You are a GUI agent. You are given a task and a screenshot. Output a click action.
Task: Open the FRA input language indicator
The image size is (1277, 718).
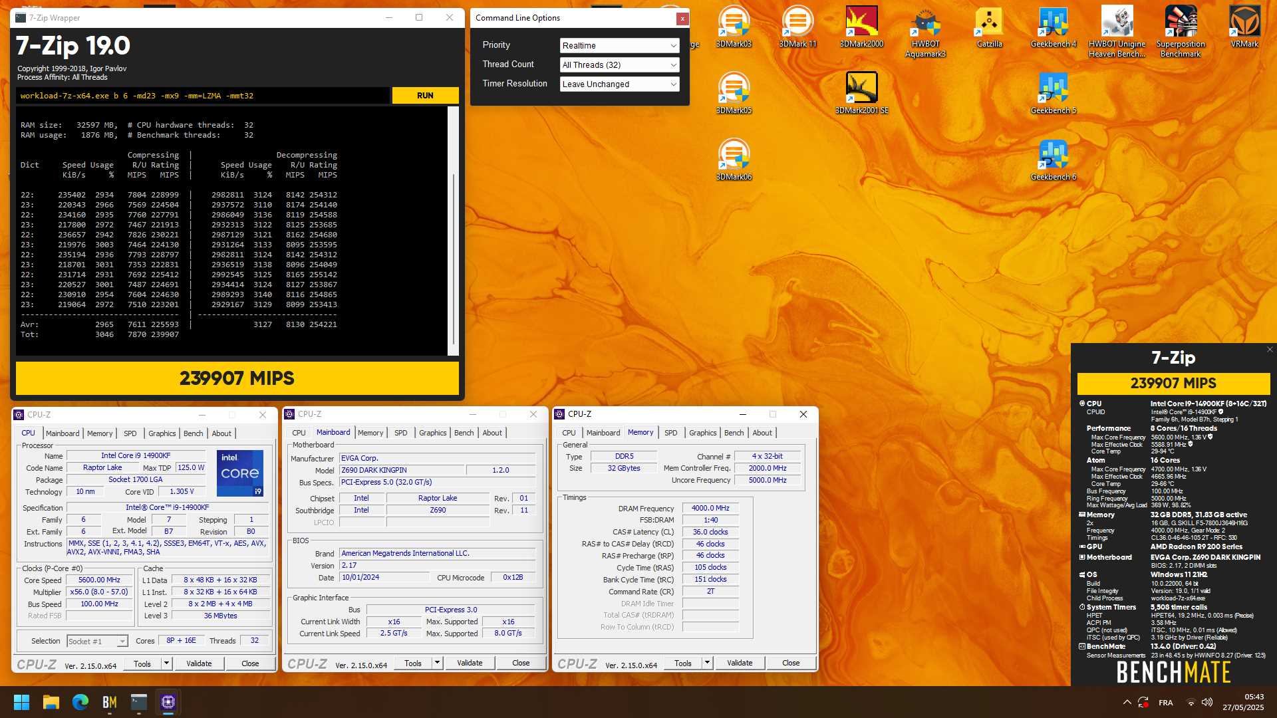(1166, 703)
